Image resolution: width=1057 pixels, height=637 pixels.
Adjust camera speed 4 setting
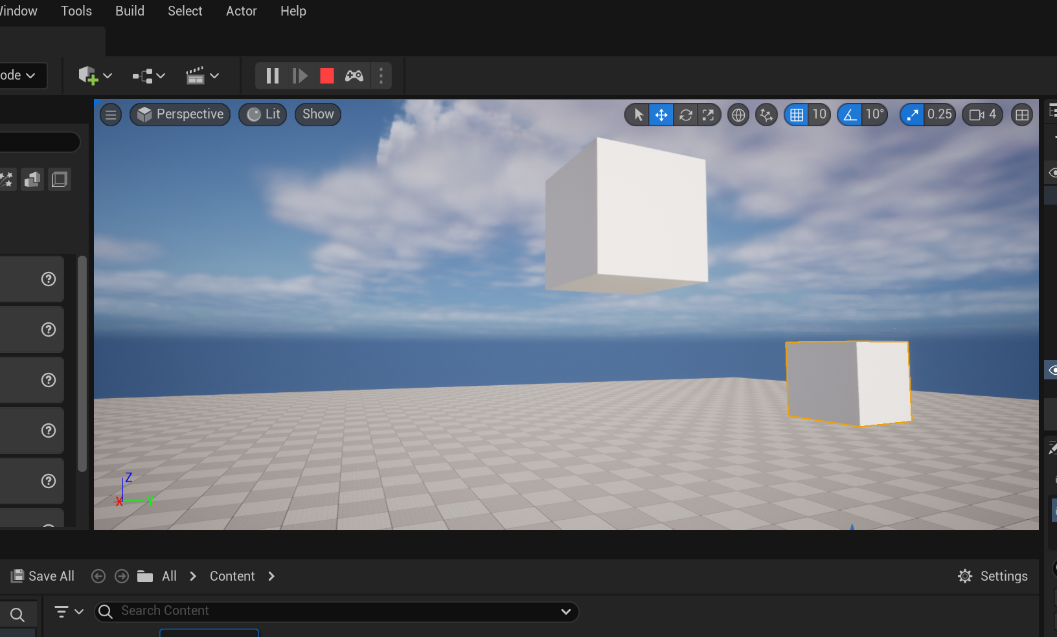[x=983, y=115]
